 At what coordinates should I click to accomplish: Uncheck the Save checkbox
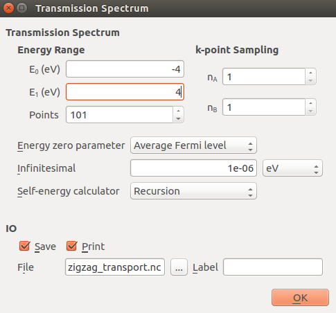pos(24,246)
